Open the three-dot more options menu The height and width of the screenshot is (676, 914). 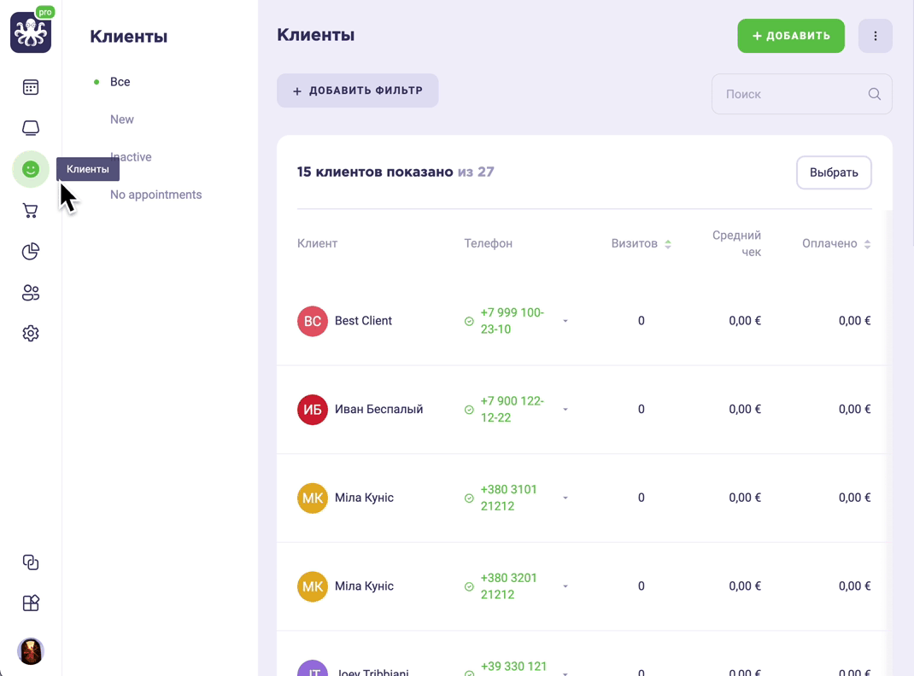pyautogui.click(x=875, y=36)
